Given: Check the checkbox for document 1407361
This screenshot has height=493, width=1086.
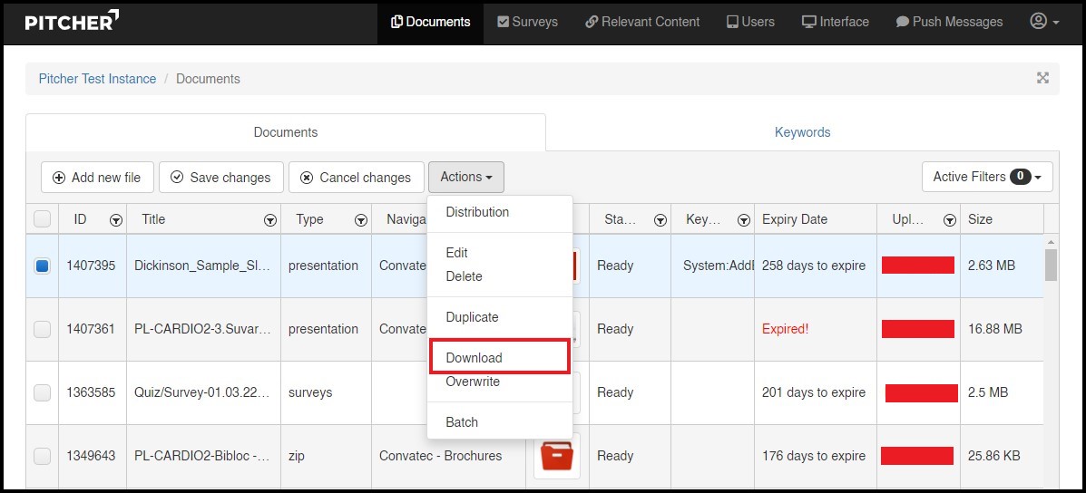Looking at the screenshot, I should coord(42,330).
